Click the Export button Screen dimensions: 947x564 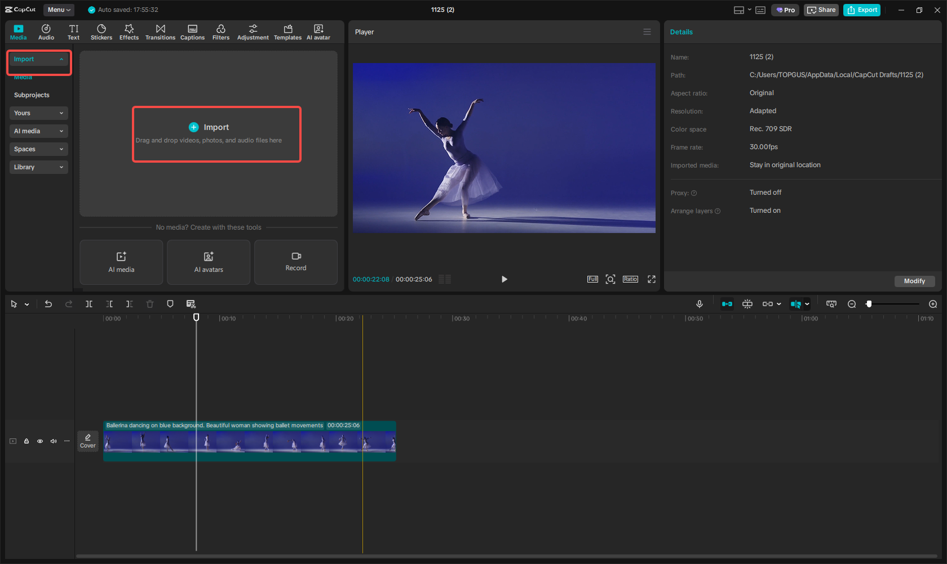point(861,10)
